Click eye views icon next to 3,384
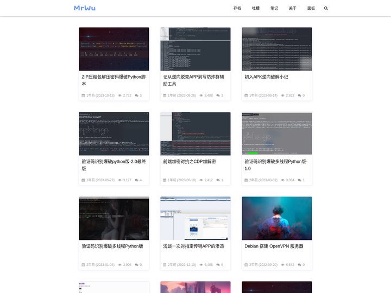This screenshot has width=391, height=293. point(283,180)
